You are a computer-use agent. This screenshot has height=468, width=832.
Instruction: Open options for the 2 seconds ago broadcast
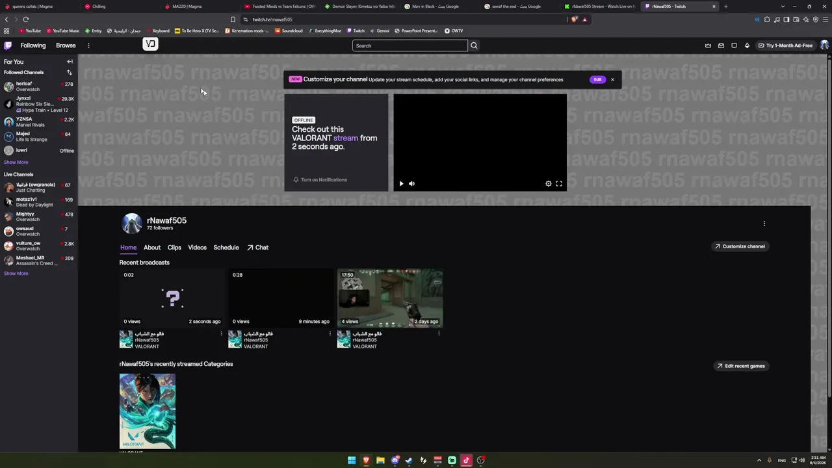pyautogui.click(x=221, y=333)
